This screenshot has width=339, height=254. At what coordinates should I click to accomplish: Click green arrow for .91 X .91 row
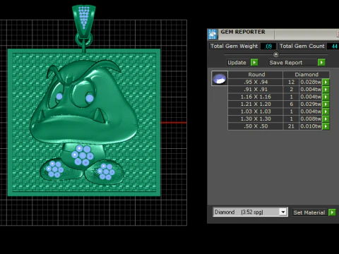[326, 90]
